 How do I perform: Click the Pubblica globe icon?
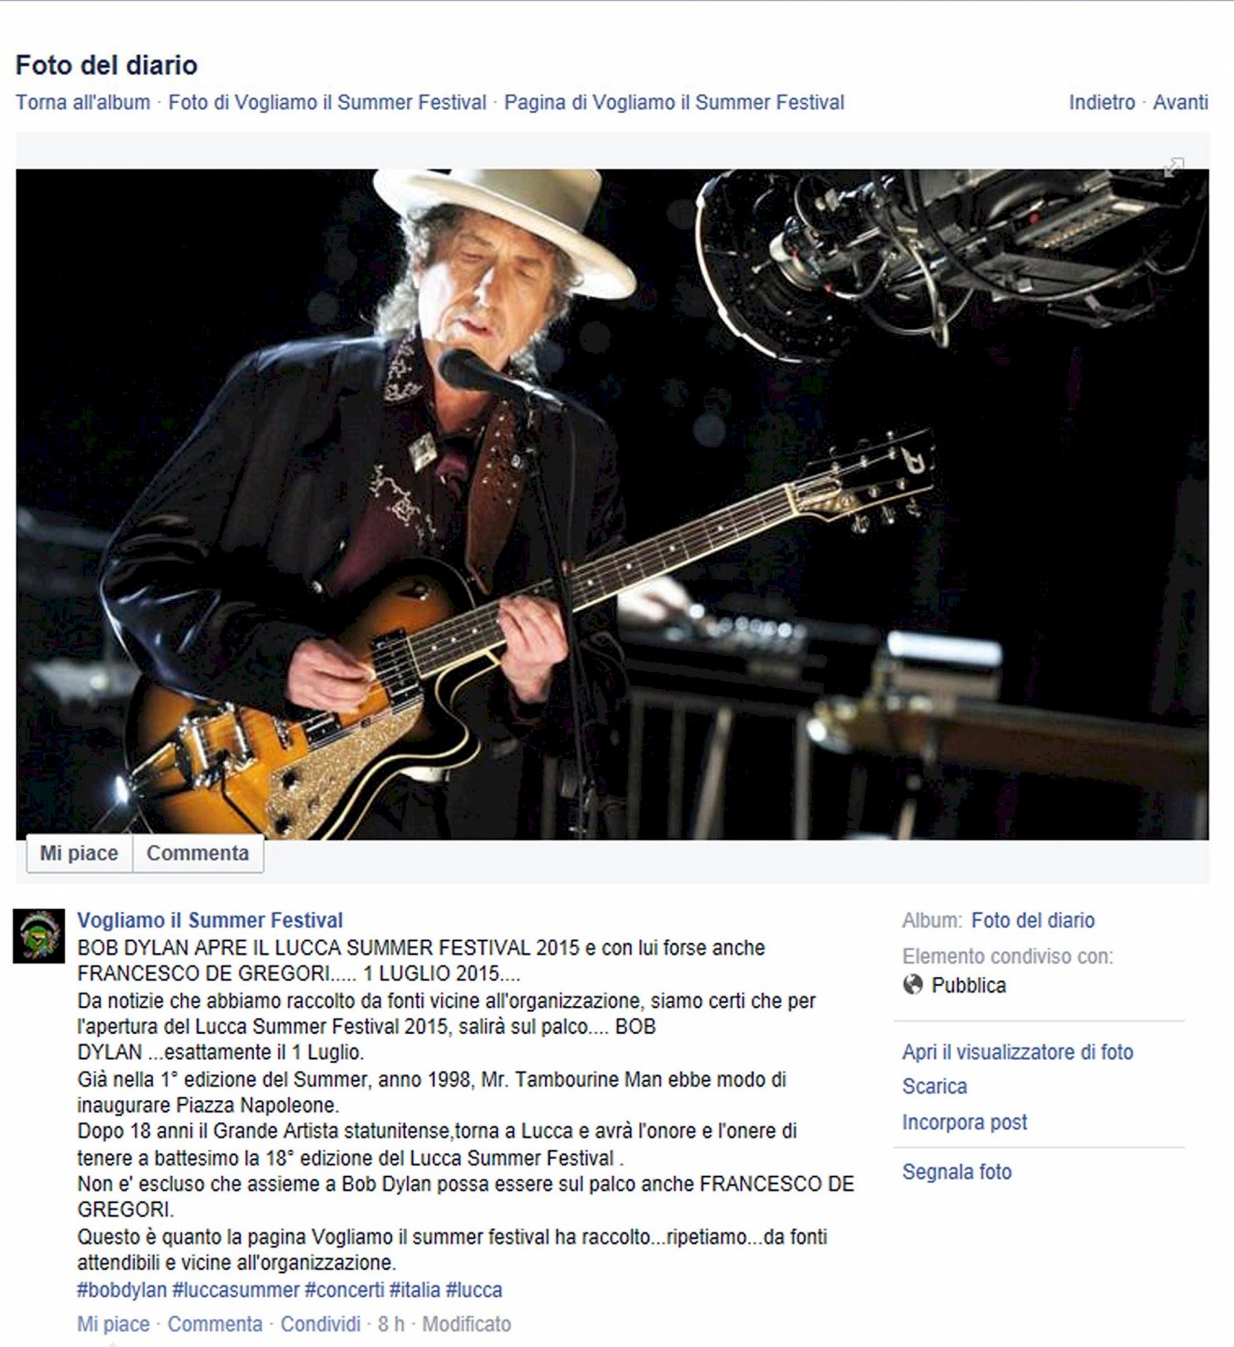913,985
